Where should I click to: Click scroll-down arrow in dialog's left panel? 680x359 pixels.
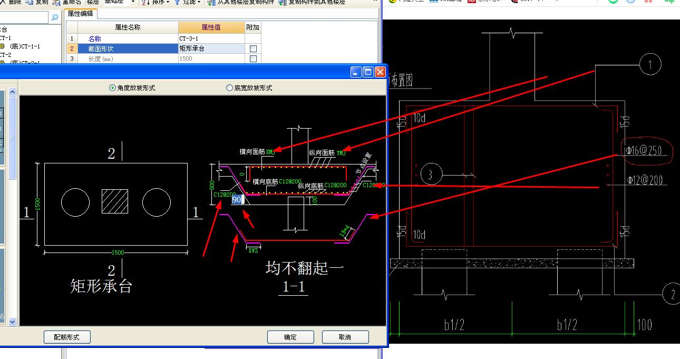pos(12,321)
